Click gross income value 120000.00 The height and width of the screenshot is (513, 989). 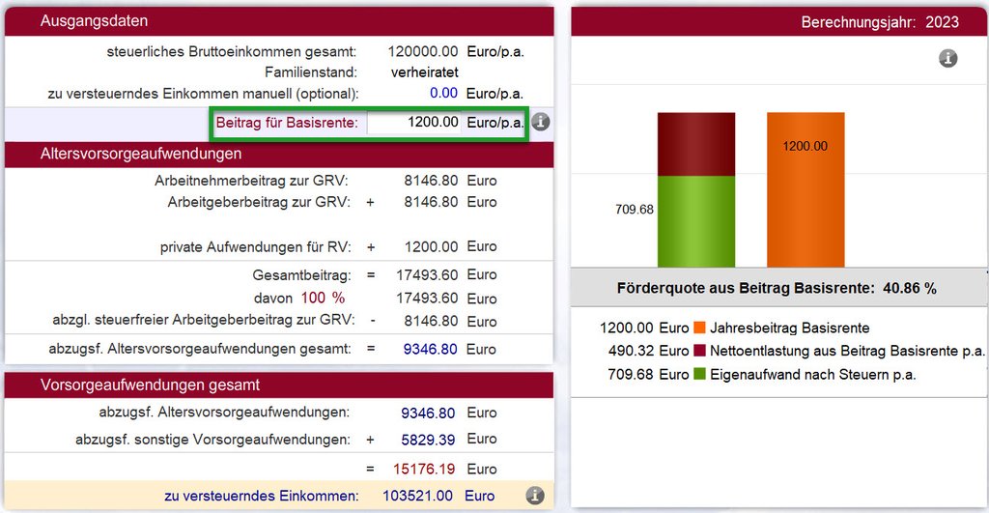423,51
